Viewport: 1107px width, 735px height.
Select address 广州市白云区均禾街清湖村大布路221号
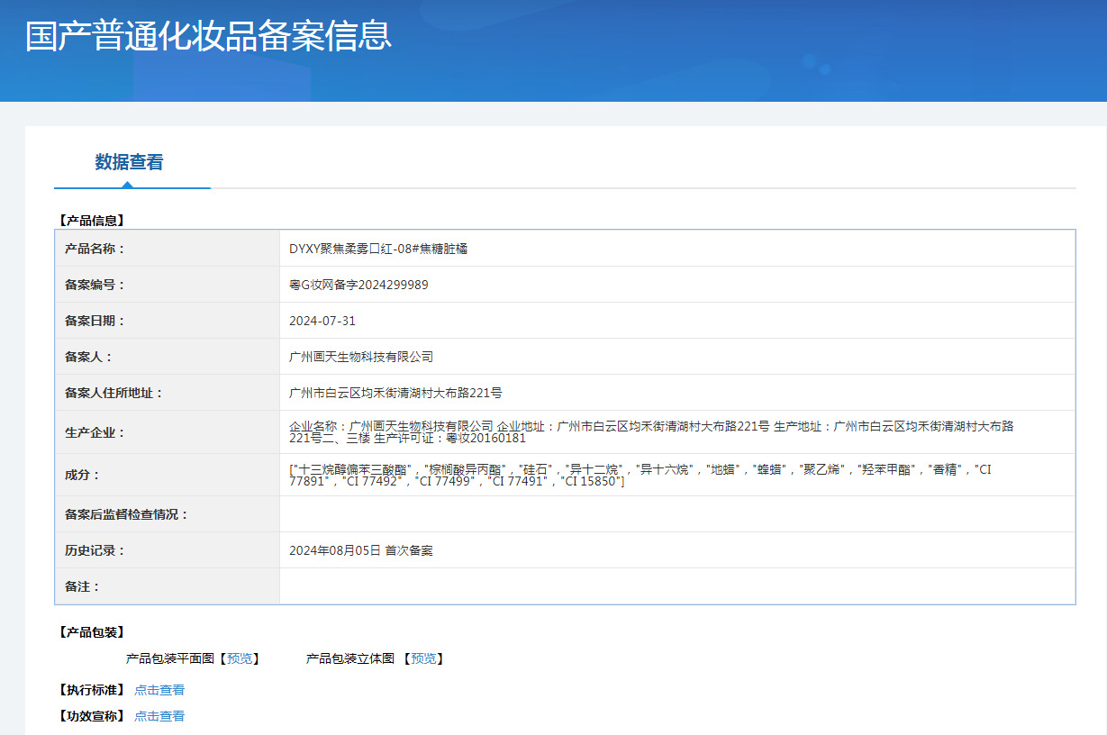click(395, 393)
